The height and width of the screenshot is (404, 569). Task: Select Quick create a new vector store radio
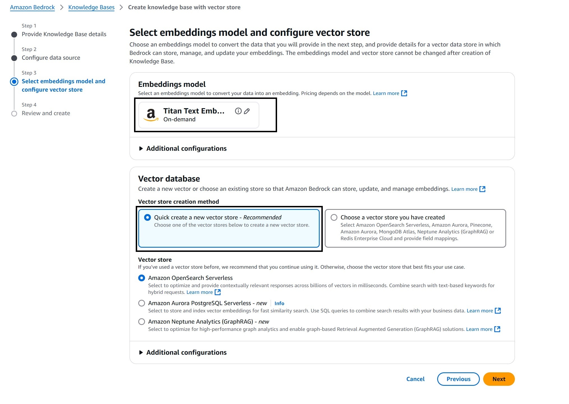(148, 217)
